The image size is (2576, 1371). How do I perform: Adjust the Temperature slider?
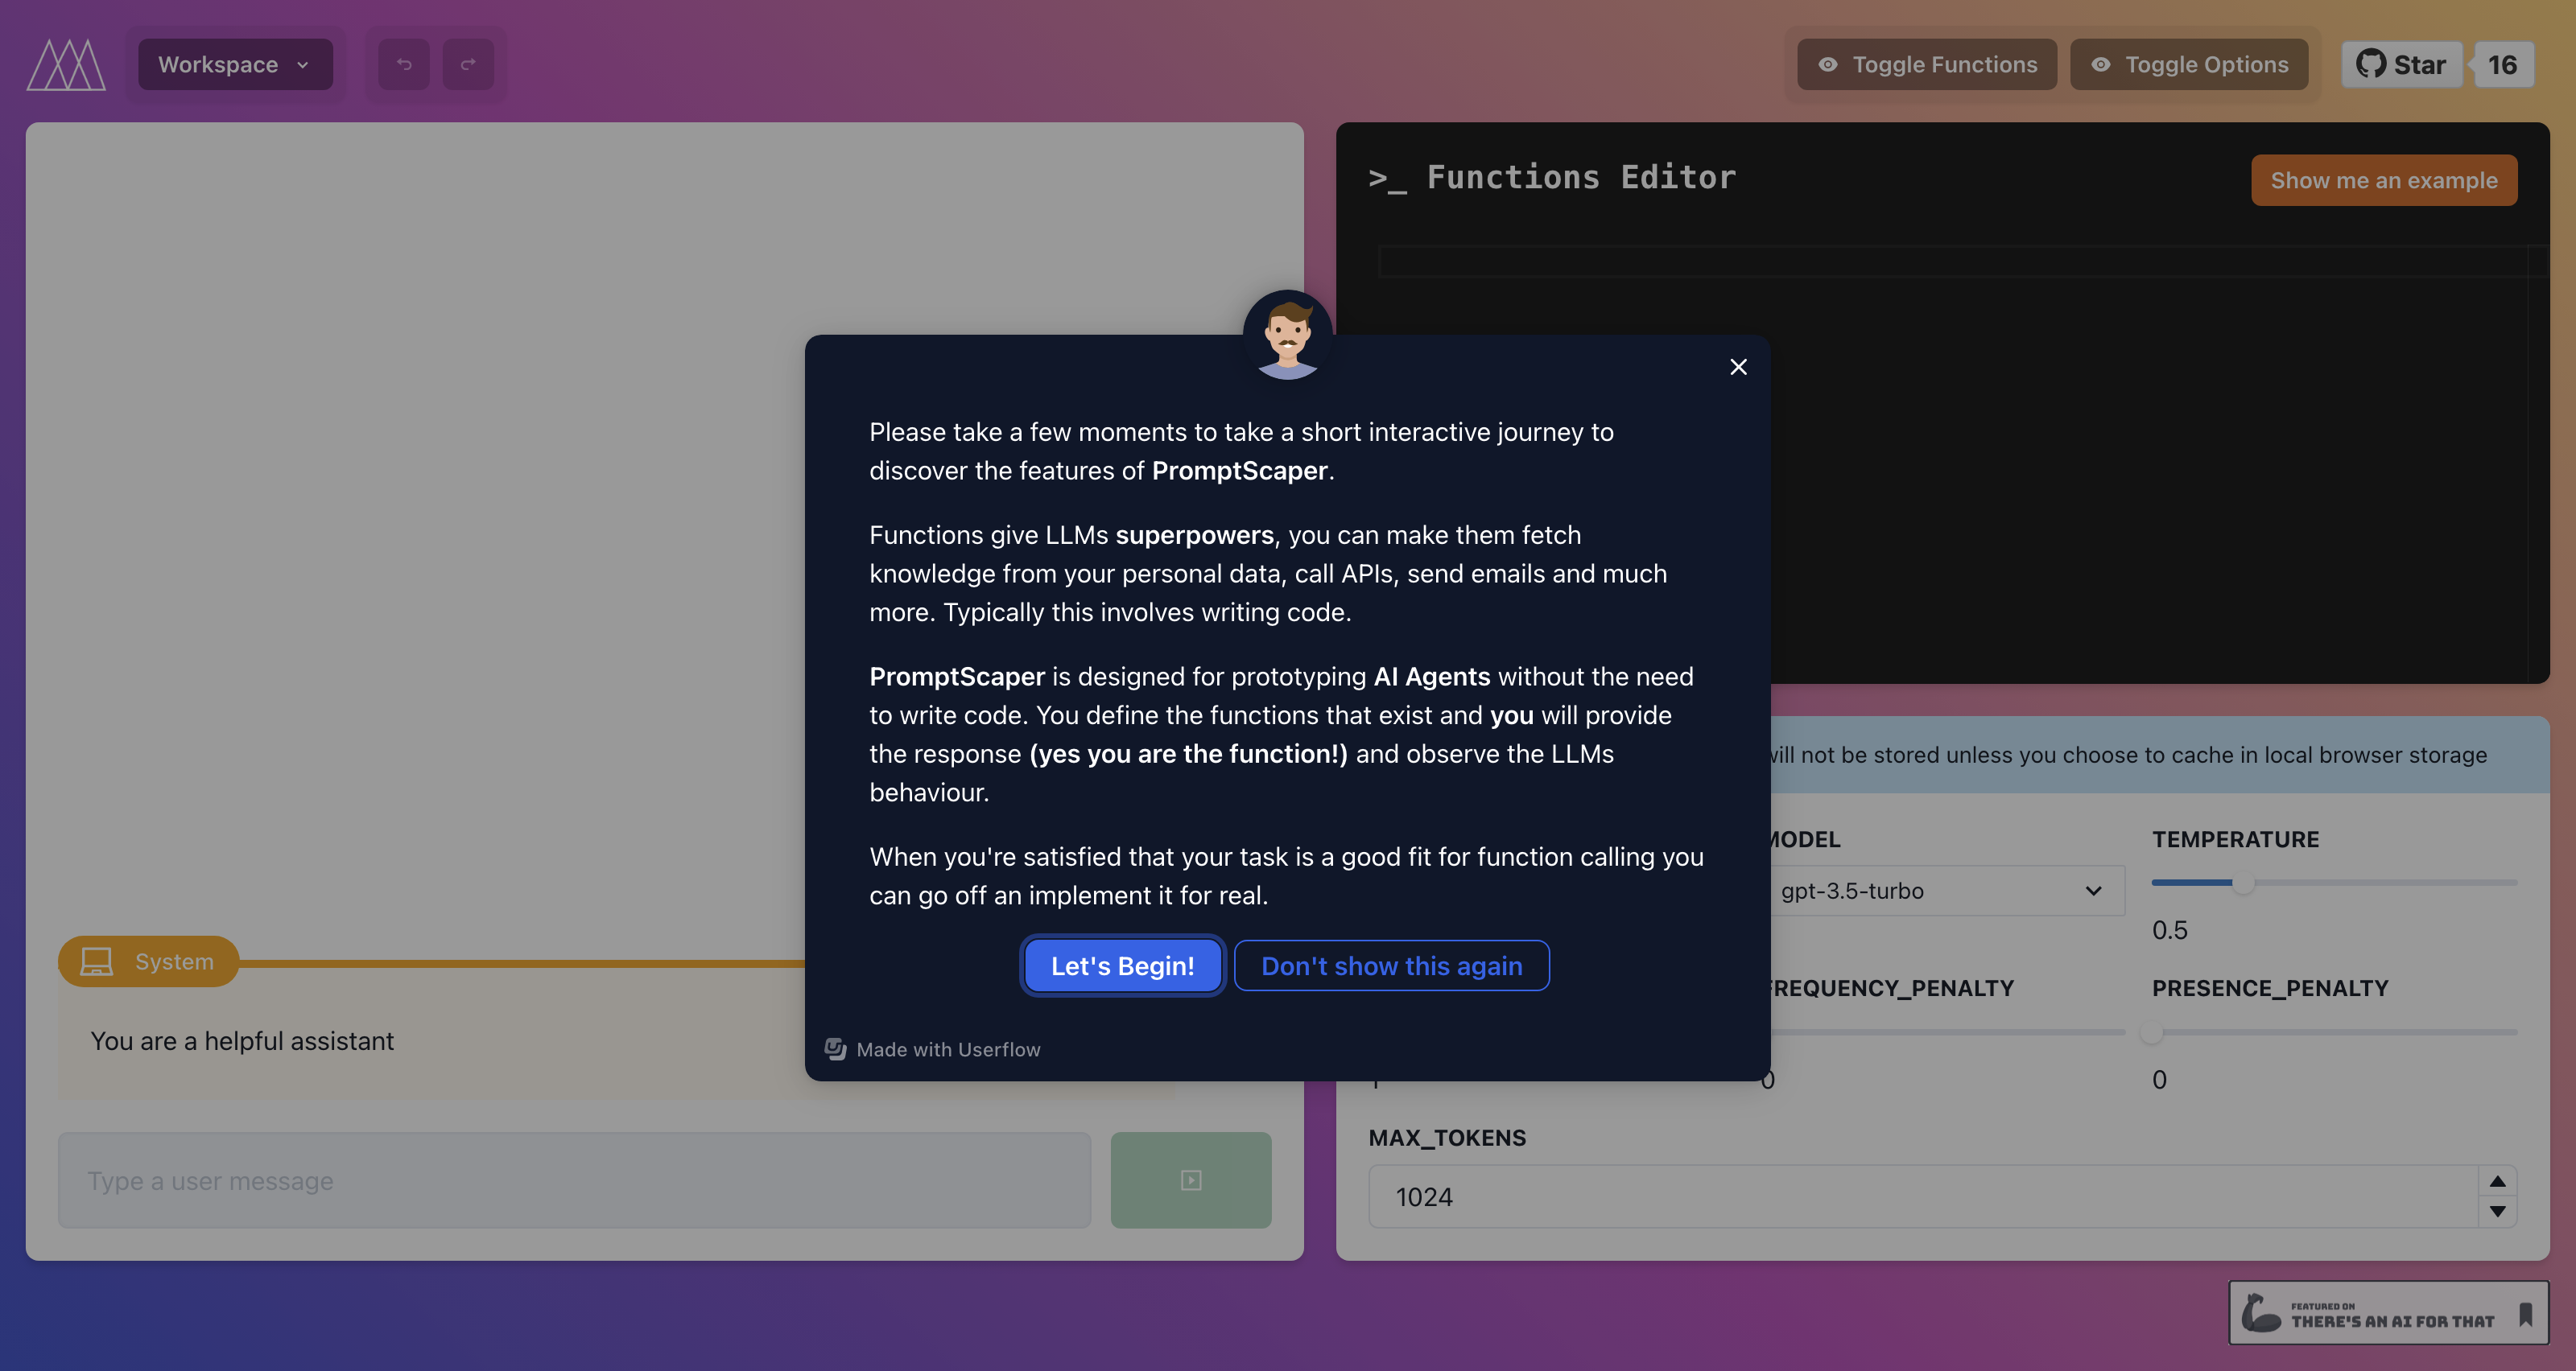tap(2334, 883)
